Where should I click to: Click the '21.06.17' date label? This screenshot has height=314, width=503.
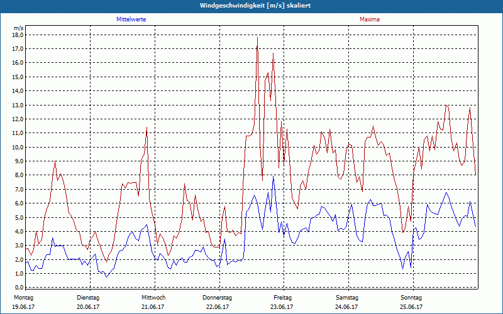point(153,307)
